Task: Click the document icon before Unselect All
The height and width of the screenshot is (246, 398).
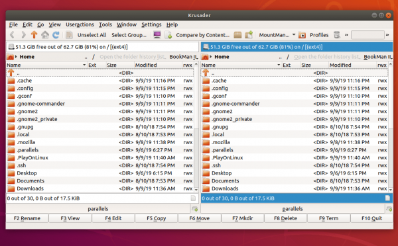Action: (69, 34)
